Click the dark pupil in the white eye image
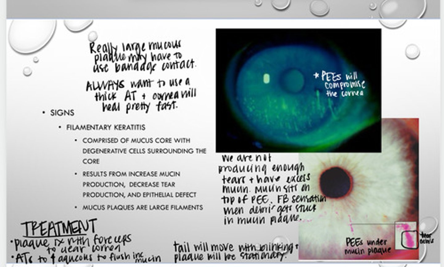 pyautogui.click(x=335, y=182)
